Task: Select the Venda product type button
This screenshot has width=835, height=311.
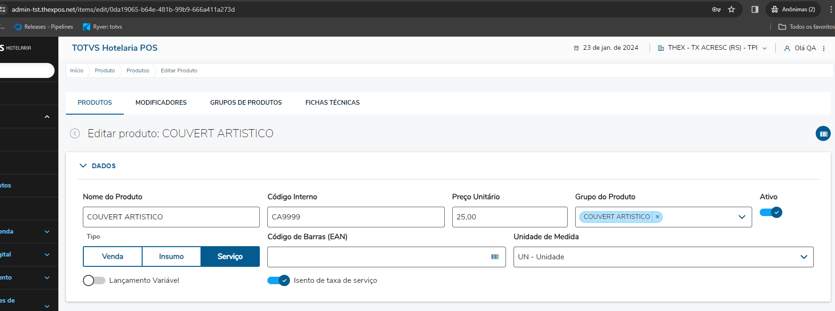Action: 112,257
